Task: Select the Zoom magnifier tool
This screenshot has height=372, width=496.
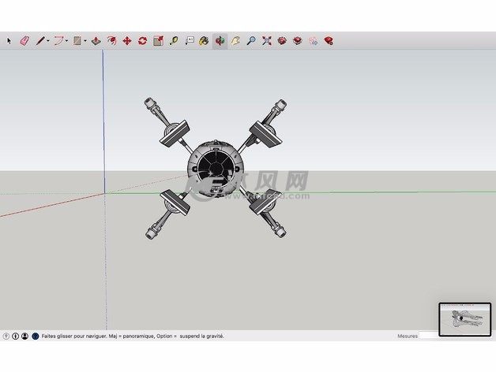Action: (x=251, y=40)
